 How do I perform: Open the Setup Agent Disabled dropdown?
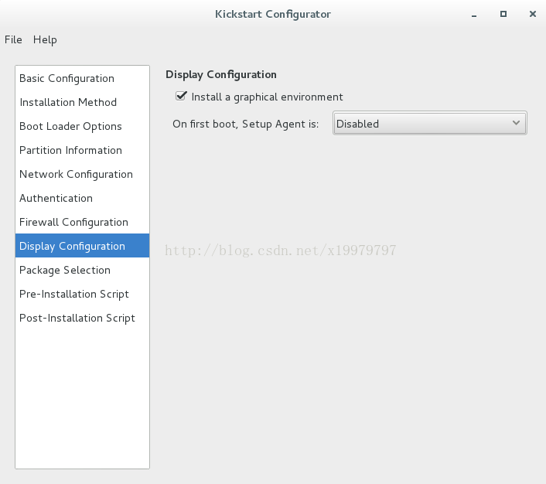click(430, 123)
